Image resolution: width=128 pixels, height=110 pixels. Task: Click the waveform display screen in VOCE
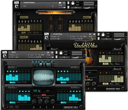tap(43, 77)
